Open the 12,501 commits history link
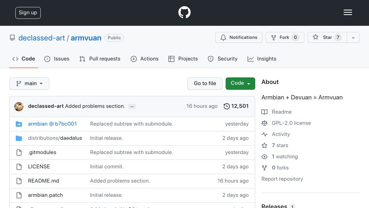 [x=236, y=106]
